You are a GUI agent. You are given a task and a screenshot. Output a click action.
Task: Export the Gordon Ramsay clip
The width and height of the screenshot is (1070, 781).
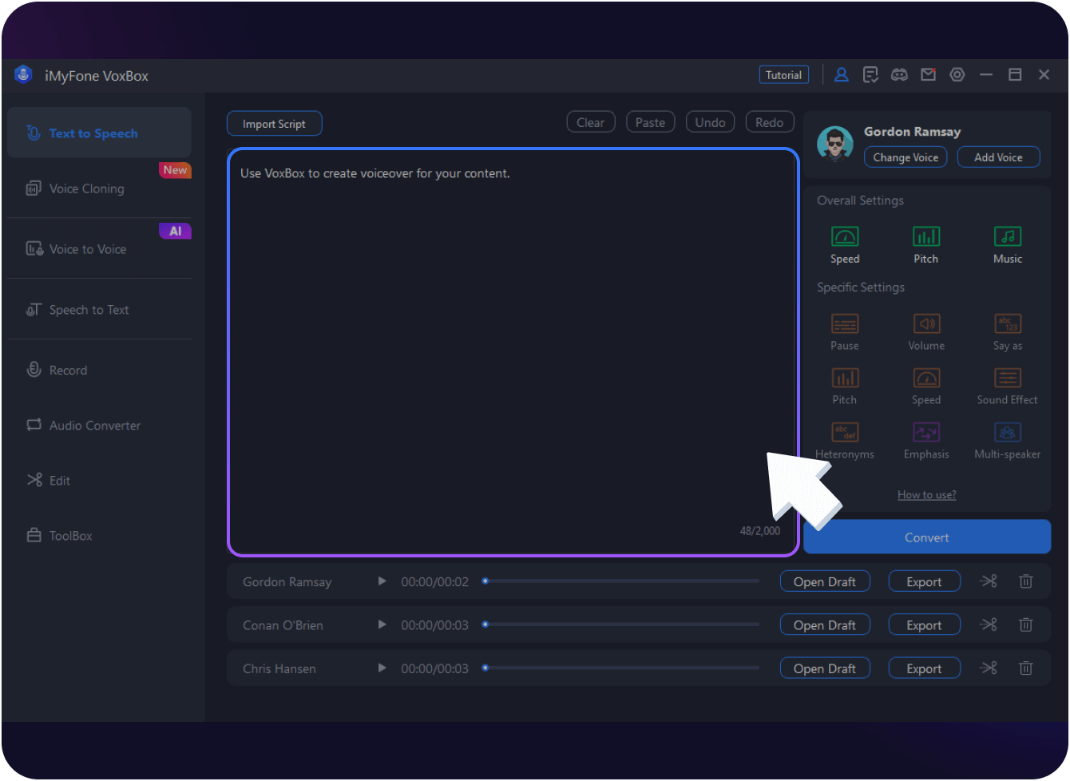click(x=924, y=582)
